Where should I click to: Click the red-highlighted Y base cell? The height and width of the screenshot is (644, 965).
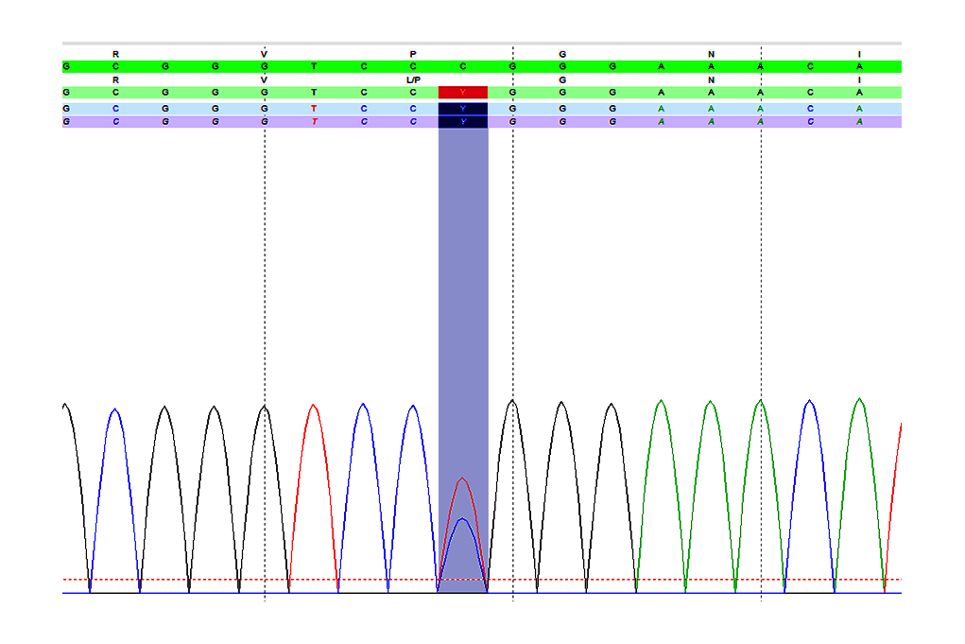(462, 93)
